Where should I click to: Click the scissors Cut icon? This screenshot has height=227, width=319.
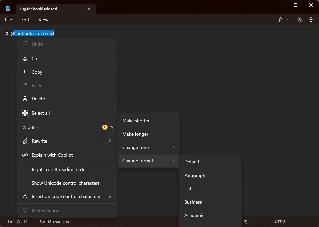[x=25, y=59]
